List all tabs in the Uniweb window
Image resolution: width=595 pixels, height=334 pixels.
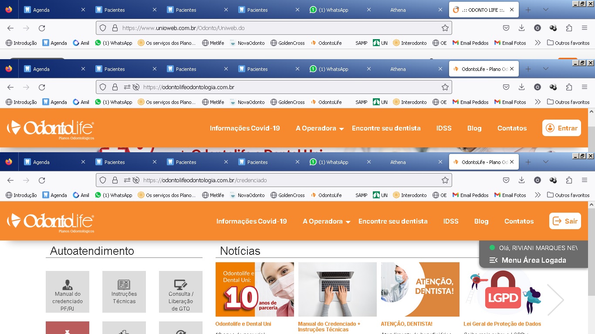pyautogui.click(x=546, y=10)
